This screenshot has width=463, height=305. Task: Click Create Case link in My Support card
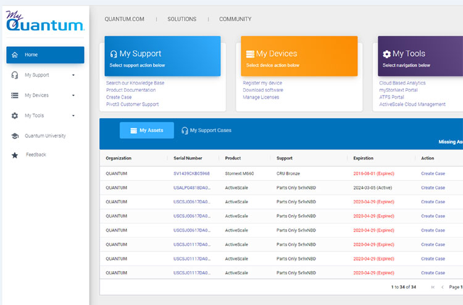(x=119, y=97)
